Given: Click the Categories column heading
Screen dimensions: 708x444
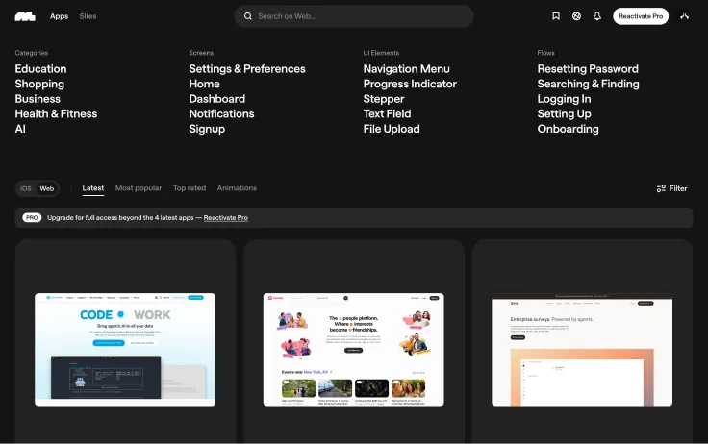Looking at the screenshot, I should coord(32,53).
